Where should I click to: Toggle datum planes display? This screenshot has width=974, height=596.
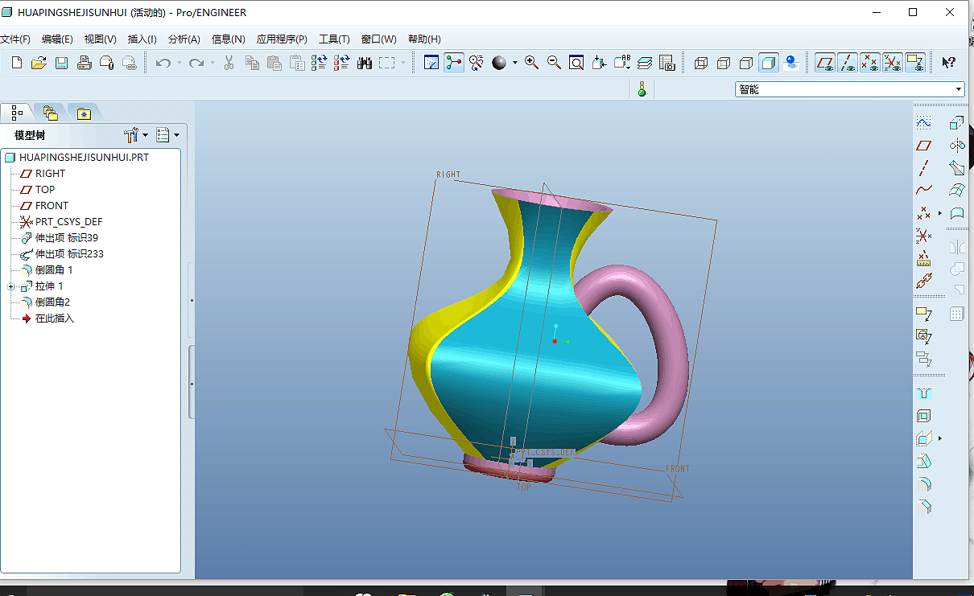point(825,63)
